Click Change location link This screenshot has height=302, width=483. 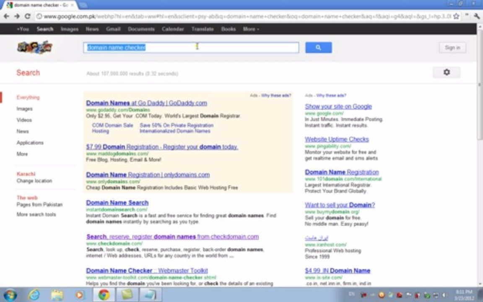click(x=34, y=181)
